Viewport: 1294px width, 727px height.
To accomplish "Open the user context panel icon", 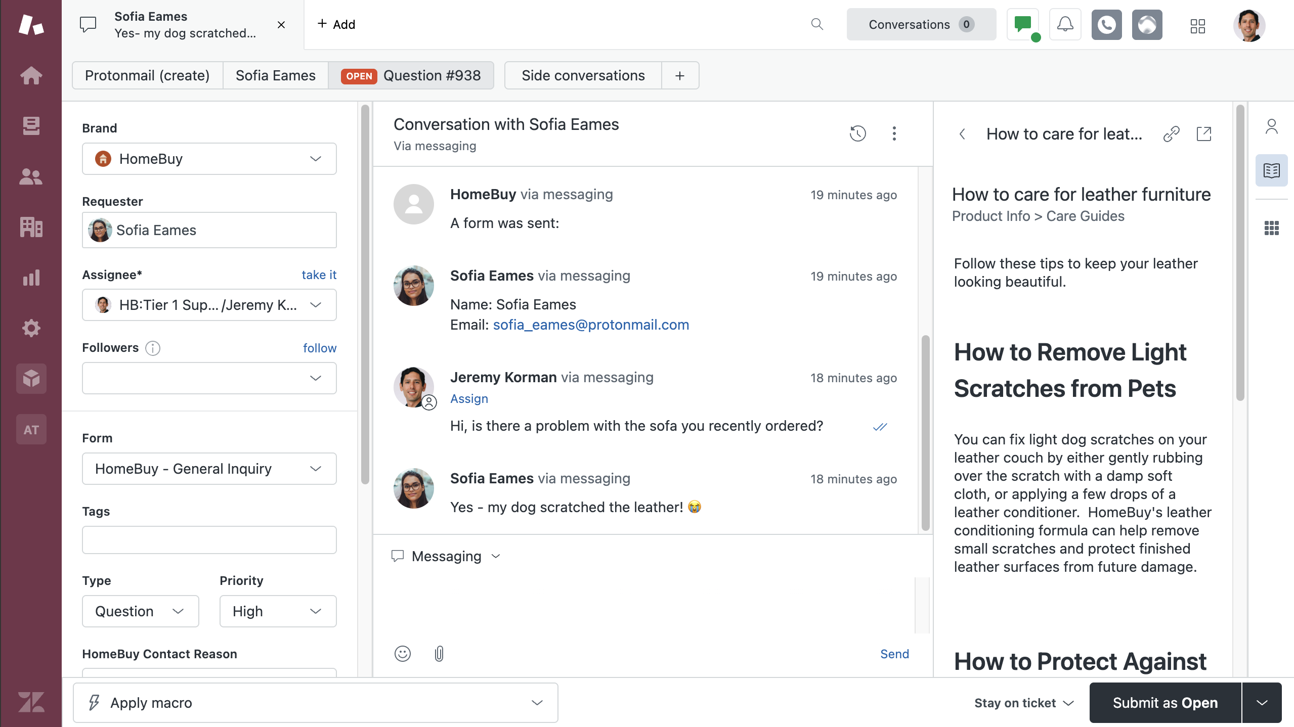I will coord(1271,126).
